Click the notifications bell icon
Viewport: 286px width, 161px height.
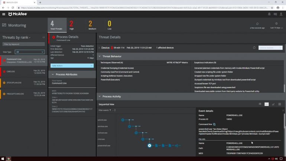(269, 14)
